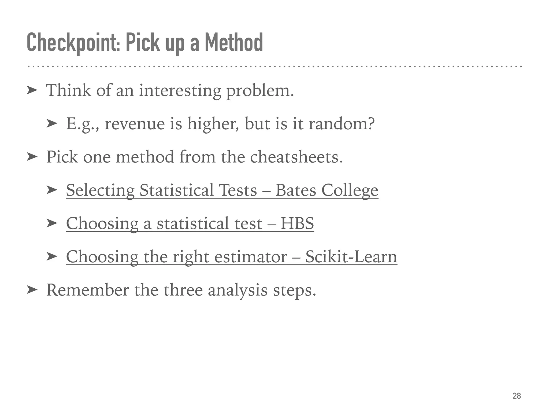Click the text 'Remember the three analysis steps.'
The image size is (549, 412).
pos(181,290)
